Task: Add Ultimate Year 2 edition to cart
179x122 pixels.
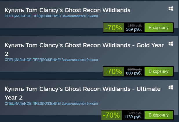Action: coord(158,115)
